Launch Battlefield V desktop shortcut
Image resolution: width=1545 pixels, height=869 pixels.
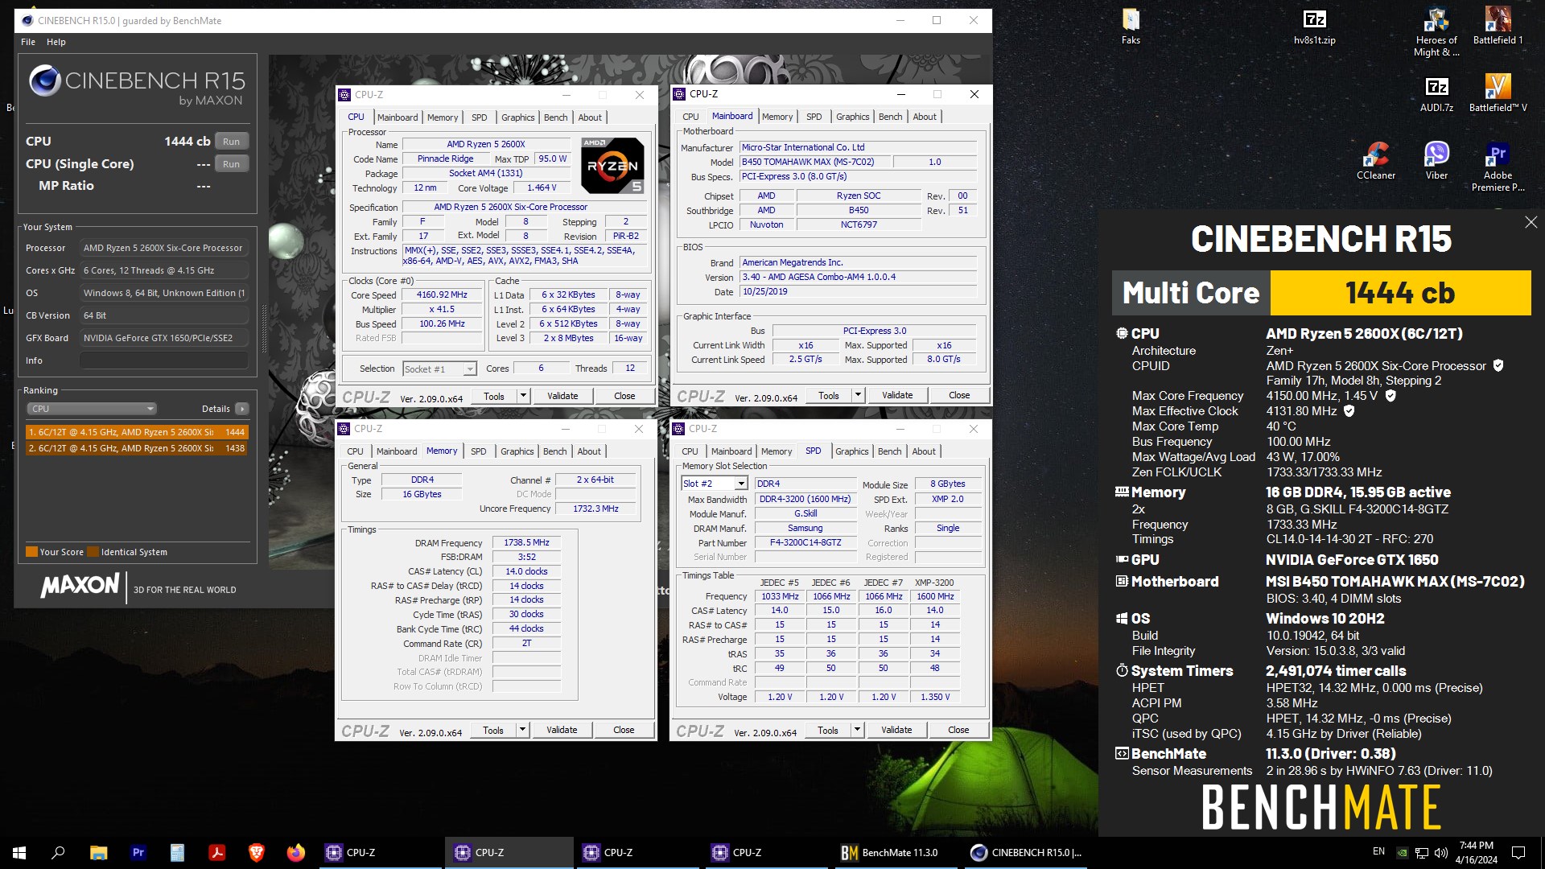[x=1498, y=93]
